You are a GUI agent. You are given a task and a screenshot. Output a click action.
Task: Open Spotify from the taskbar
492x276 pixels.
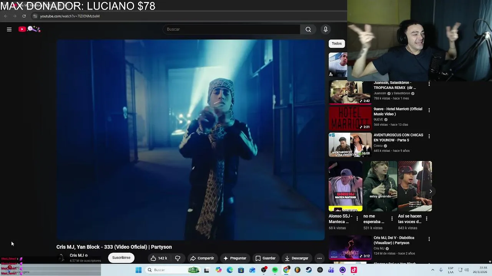[x=275, y=270]
